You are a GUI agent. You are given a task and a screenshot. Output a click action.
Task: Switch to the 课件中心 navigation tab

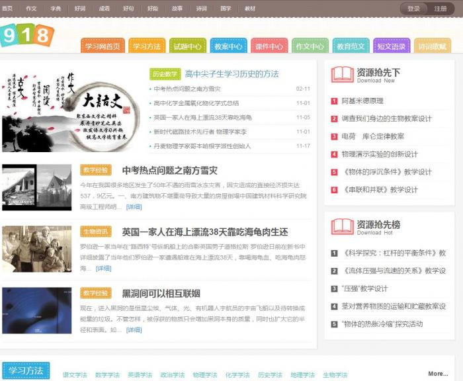[x=269, y=46]
